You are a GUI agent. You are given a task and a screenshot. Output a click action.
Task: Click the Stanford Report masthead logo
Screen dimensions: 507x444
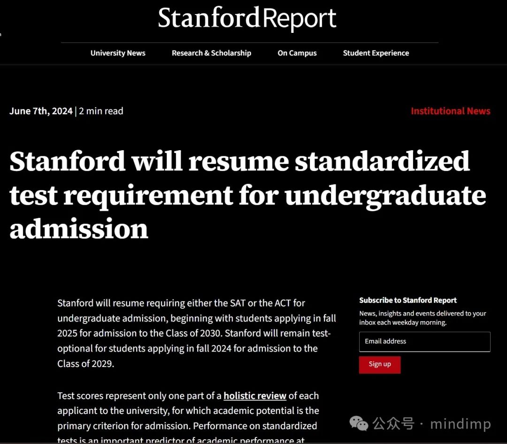247,18
